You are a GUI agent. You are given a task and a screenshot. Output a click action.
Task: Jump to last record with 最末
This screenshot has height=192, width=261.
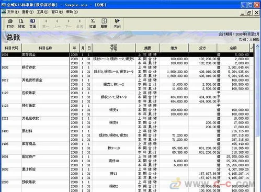tap(80, 24)
